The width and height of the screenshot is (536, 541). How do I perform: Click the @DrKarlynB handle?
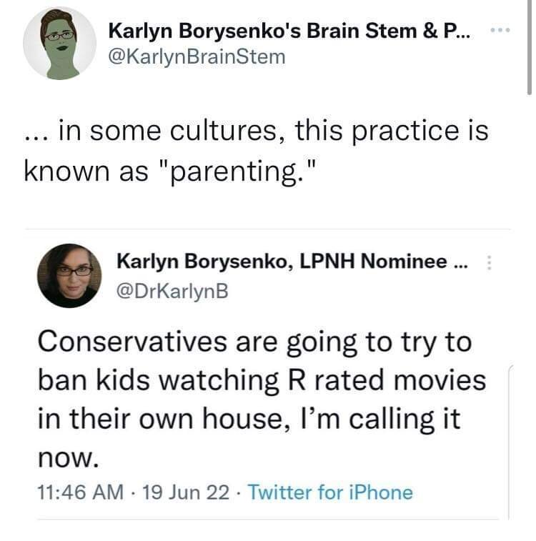coord(169,289)
